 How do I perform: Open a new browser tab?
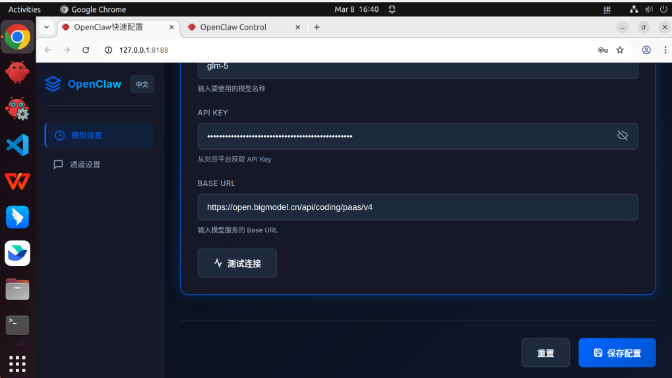(x=317, y=27)
